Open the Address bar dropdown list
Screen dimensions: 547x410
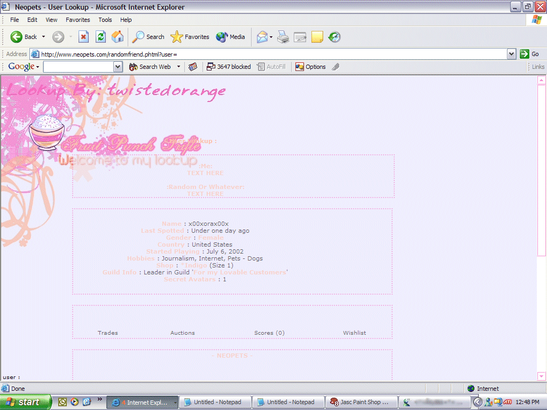511,54
